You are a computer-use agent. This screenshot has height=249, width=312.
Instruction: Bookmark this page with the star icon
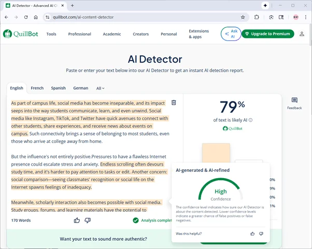tap(243, 17)
